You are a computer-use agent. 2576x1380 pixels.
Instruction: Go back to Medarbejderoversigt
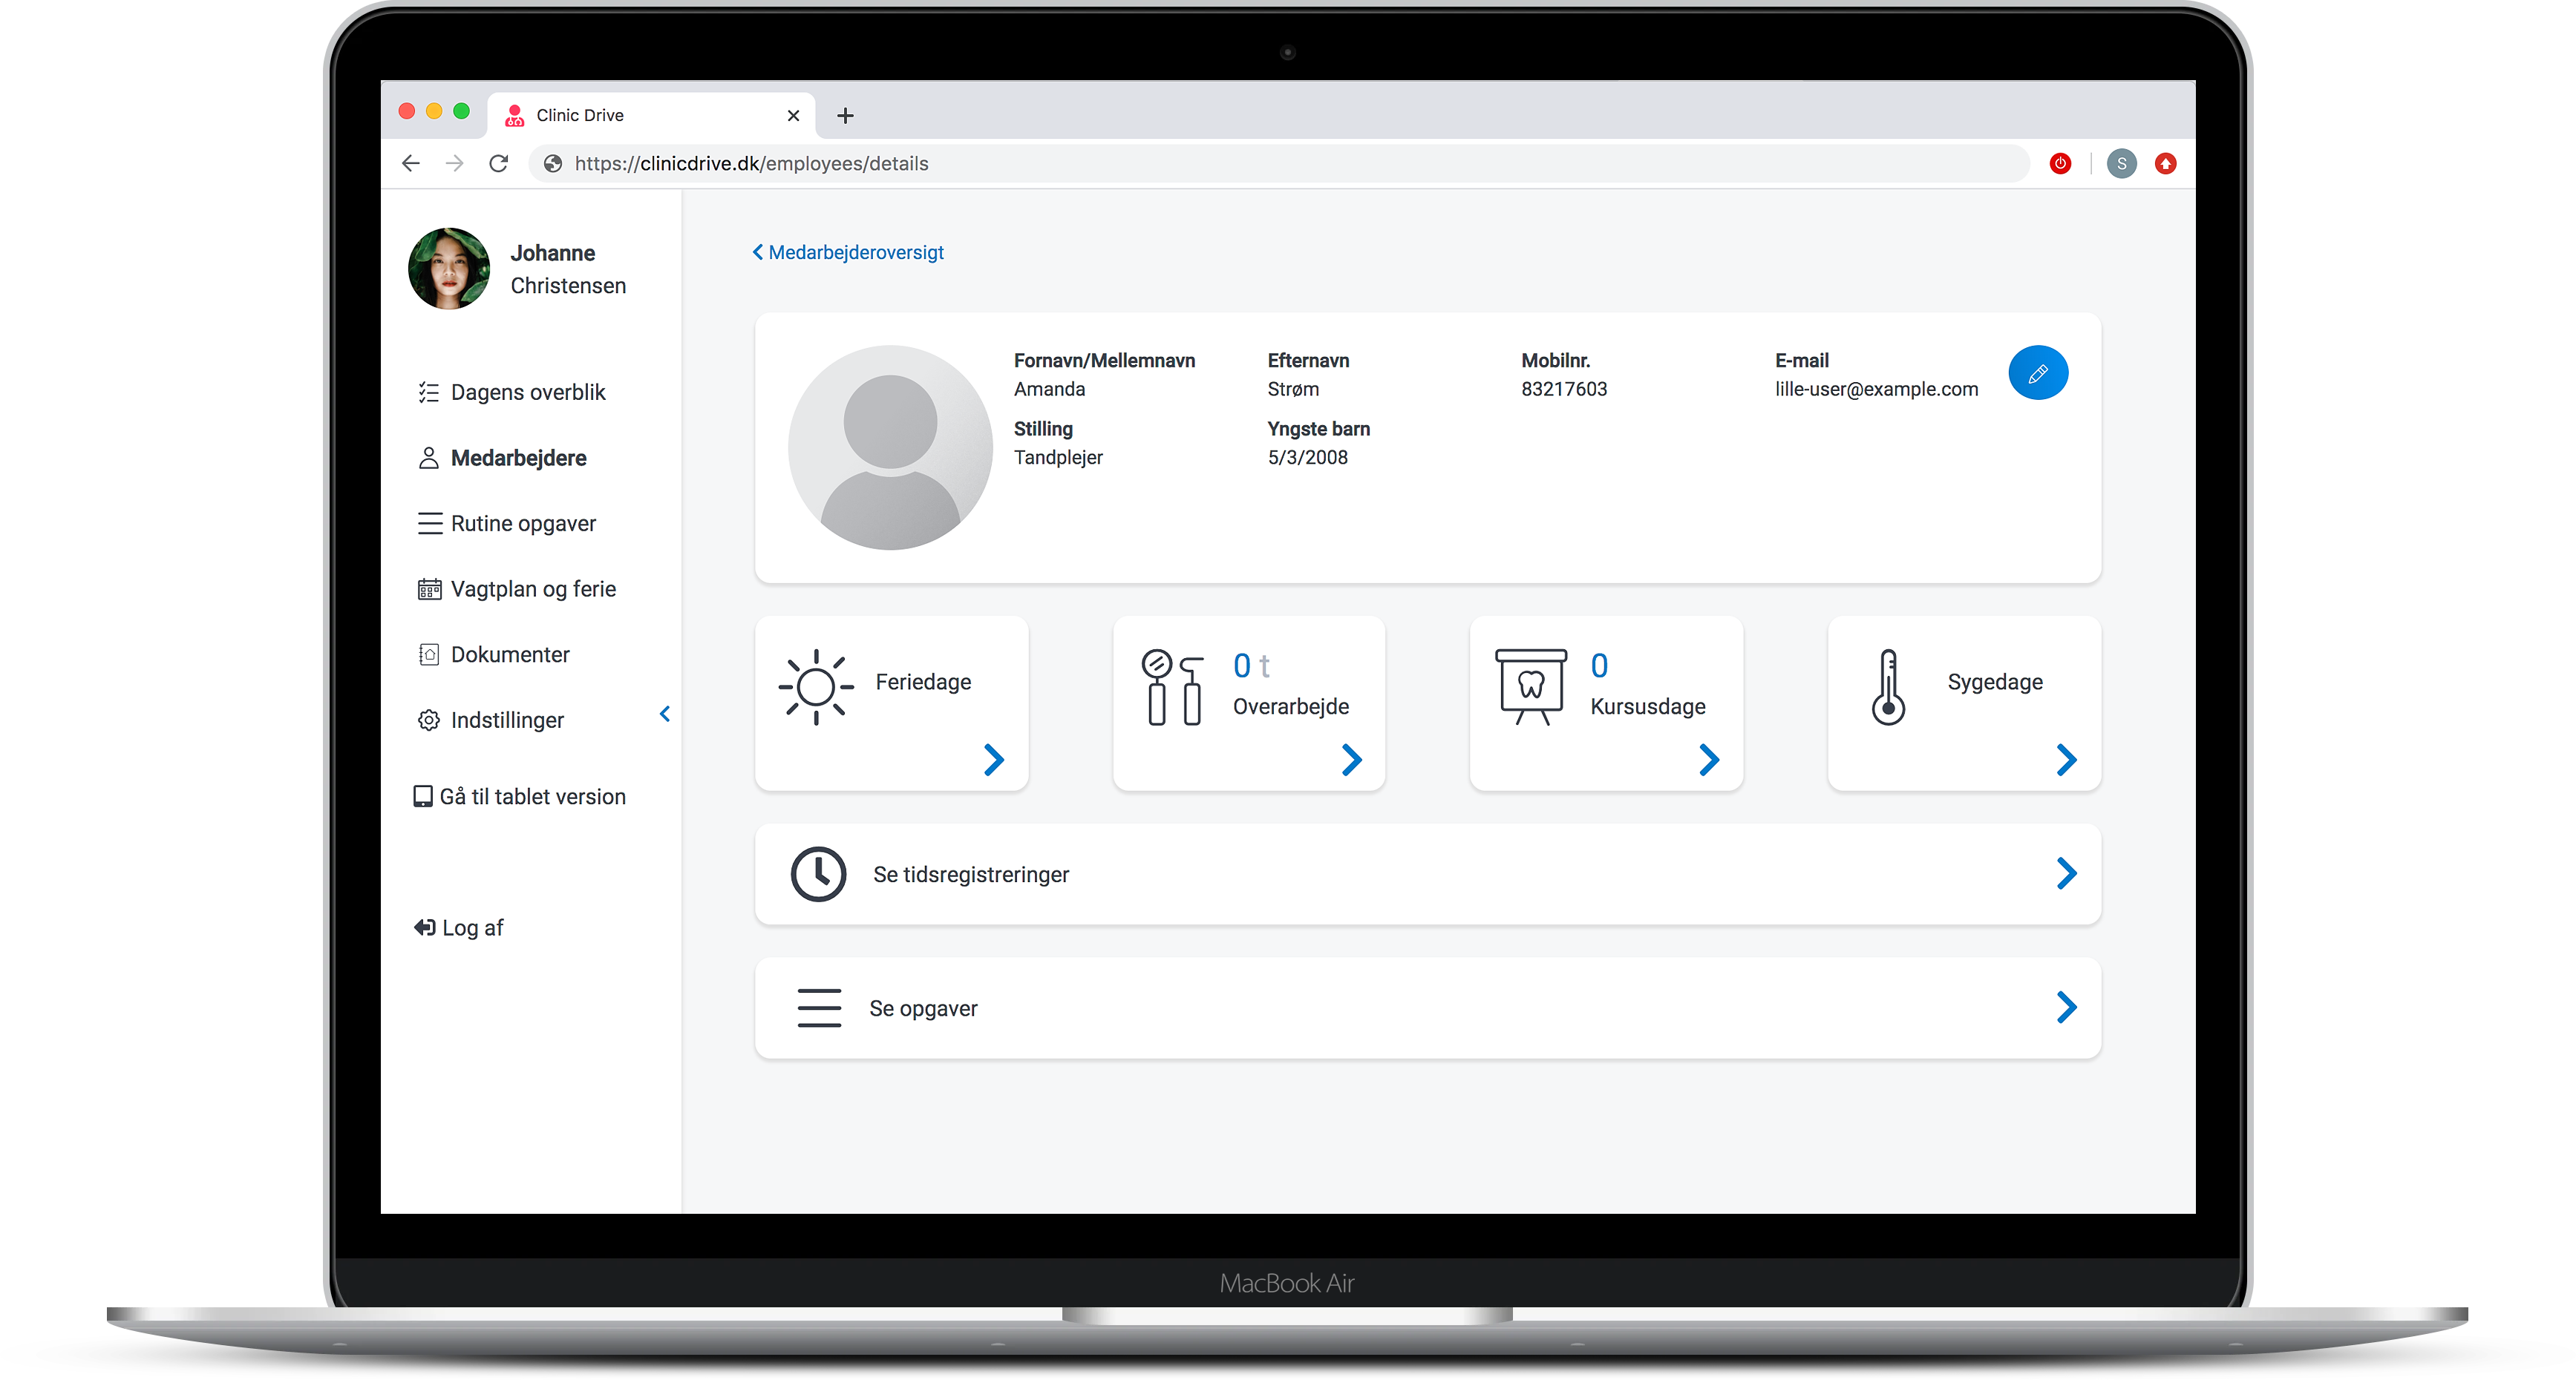(x=847, y=252)
